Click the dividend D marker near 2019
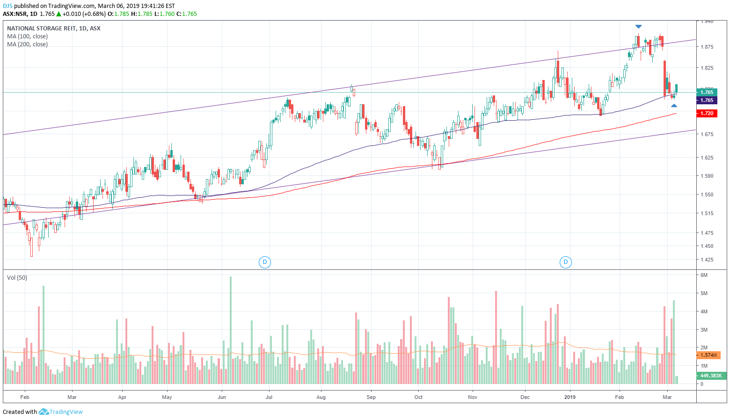This screenshot has width=730, height=420. click(566, 262)
